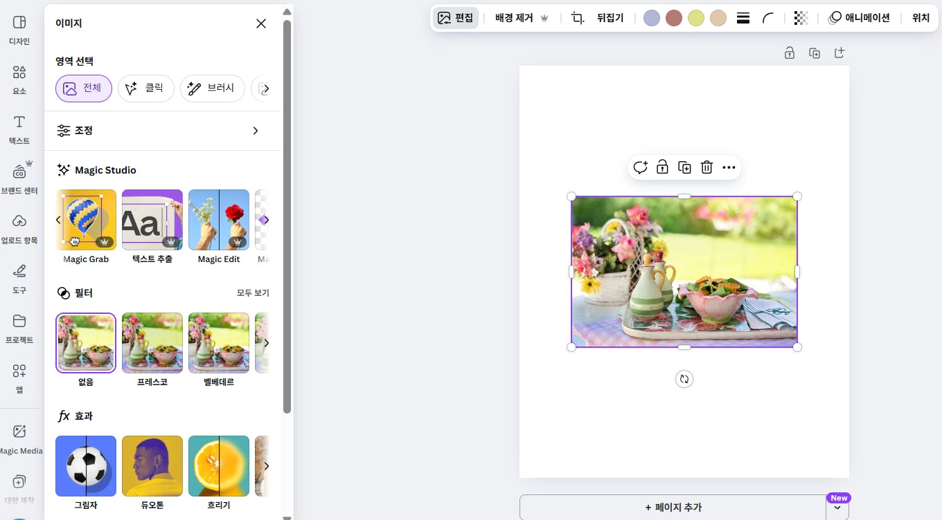Expand the 조정 adjustments section
942x520 pixels.
162,131
